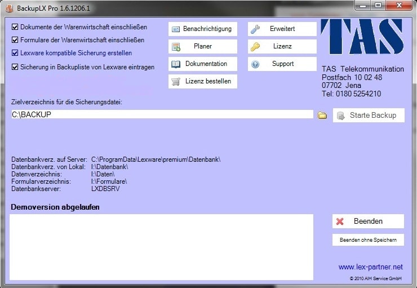The height and width of the screenshot is (288, 417).
Task: Uncheck Formulare der Warenwirtschaft einschließen
Action: 15,40
